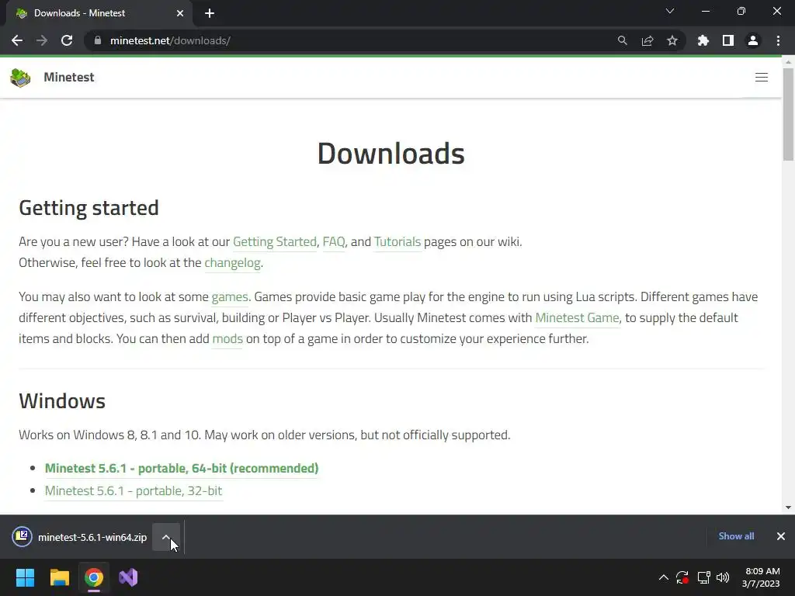Open the changelog link
The width and height of the screenshot is (795, 596).
232,262
